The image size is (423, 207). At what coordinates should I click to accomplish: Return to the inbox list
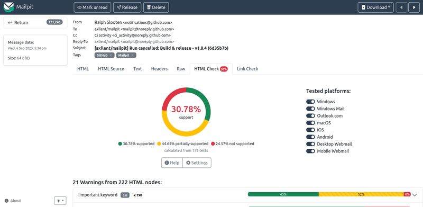(x=35, y=22)
